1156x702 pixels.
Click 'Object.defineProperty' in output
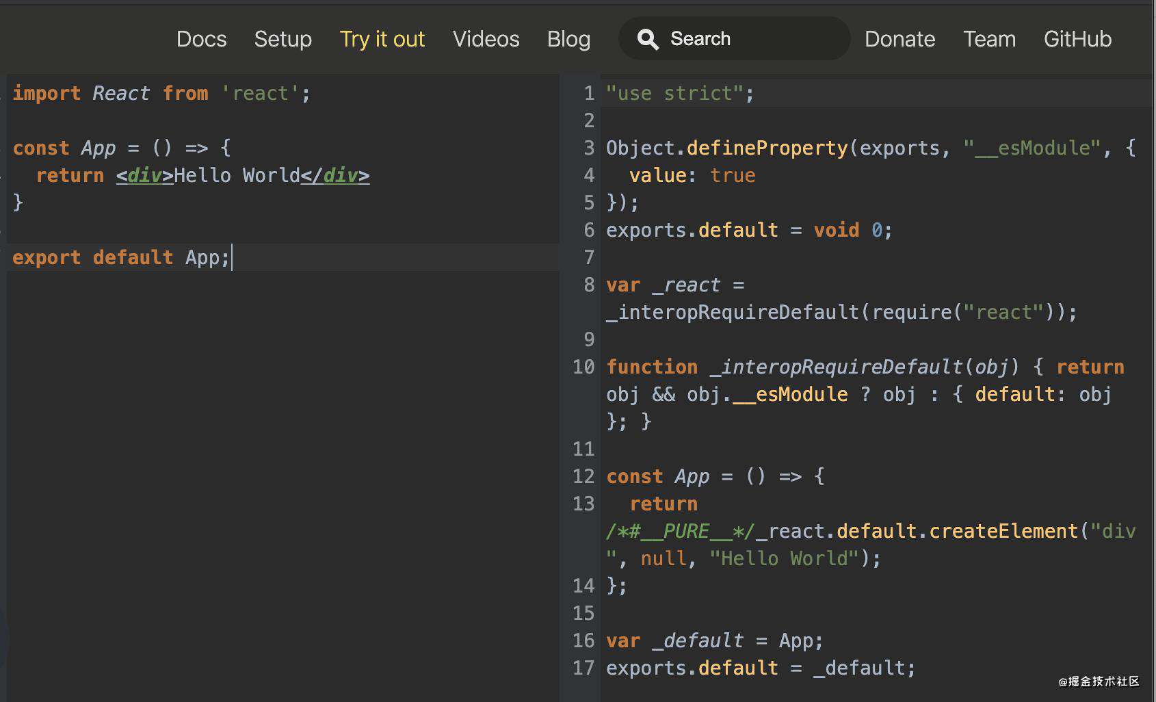point(726,148)
